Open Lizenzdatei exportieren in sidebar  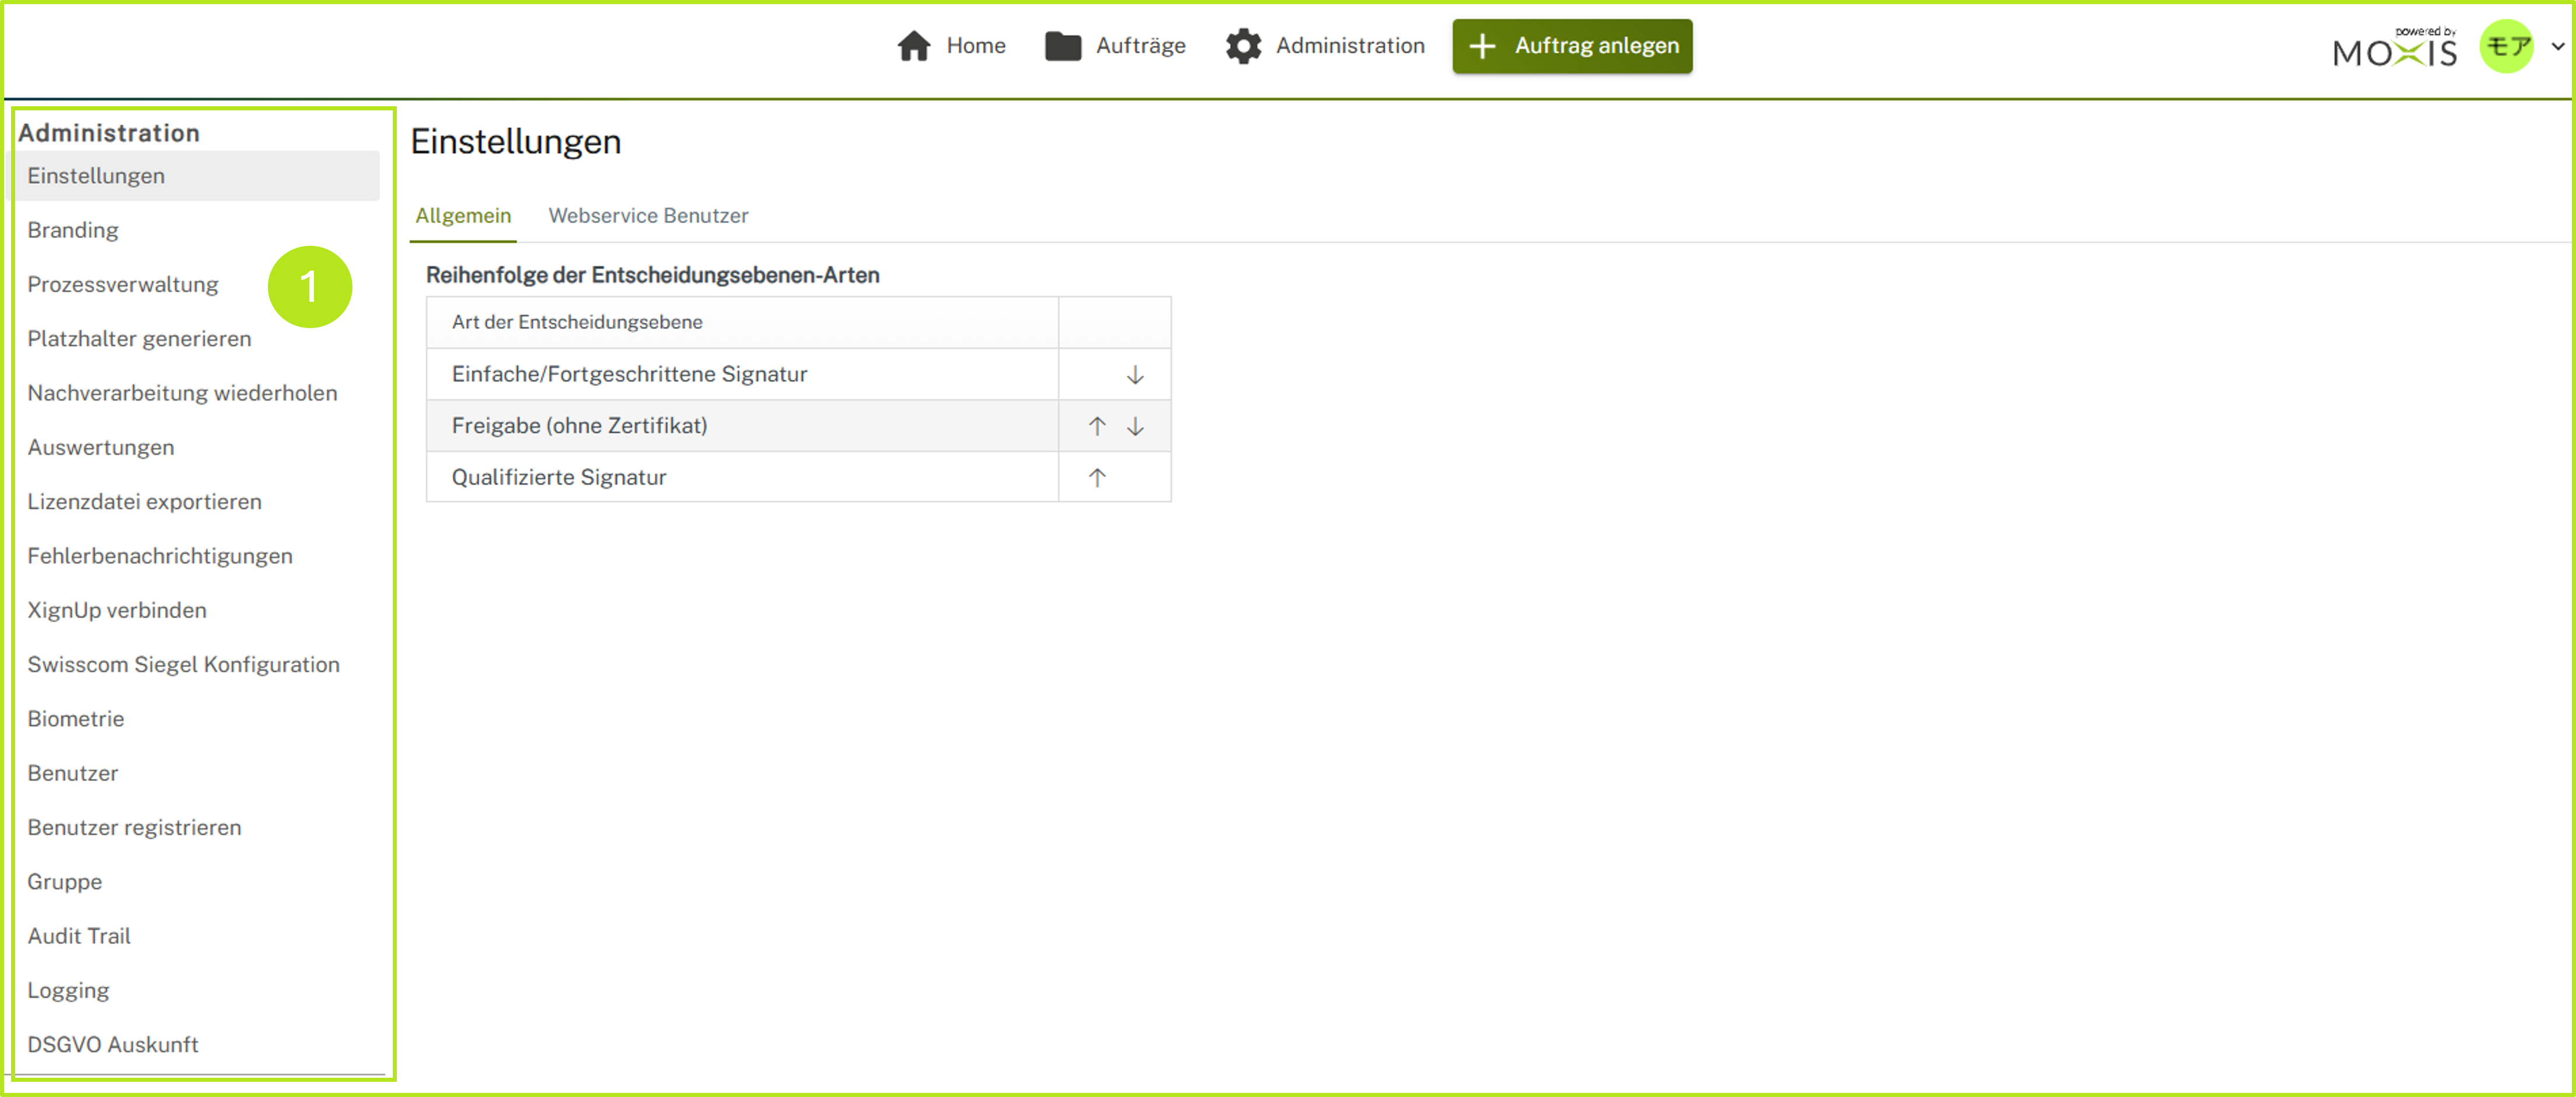145,502
